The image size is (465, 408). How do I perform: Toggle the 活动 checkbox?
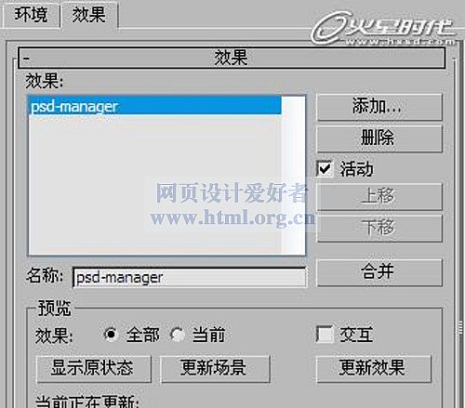point(325,169)
